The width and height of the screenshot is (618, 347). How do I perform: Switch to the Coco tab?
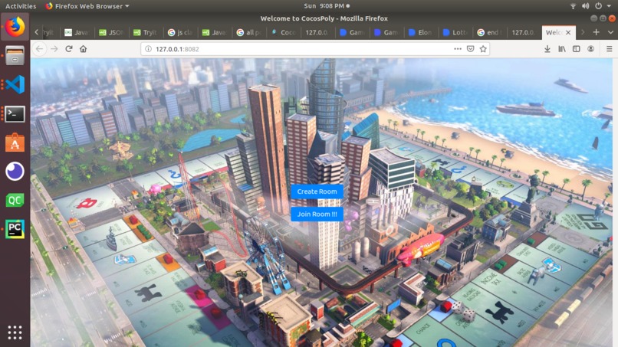pyautogui.click(x=284, y=32)
